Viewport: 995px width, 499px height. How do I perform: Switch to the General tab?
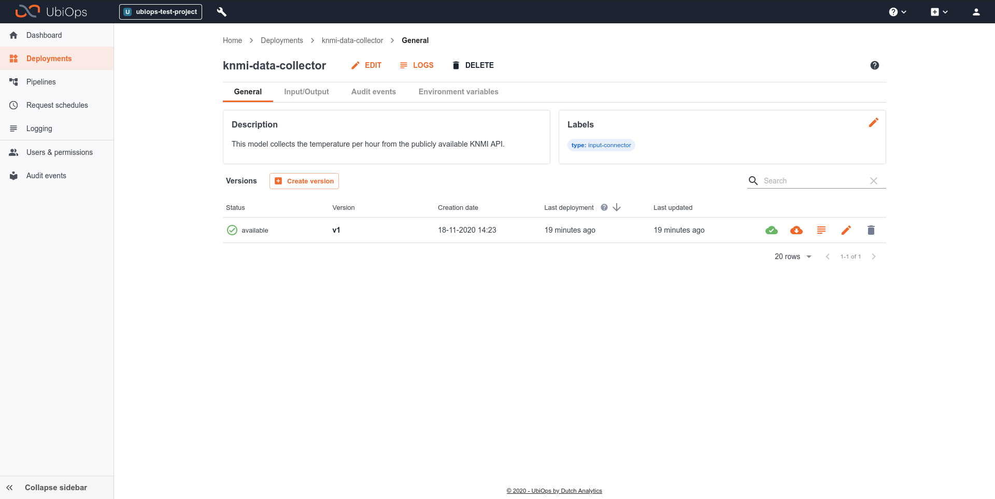tap(248, 92)
